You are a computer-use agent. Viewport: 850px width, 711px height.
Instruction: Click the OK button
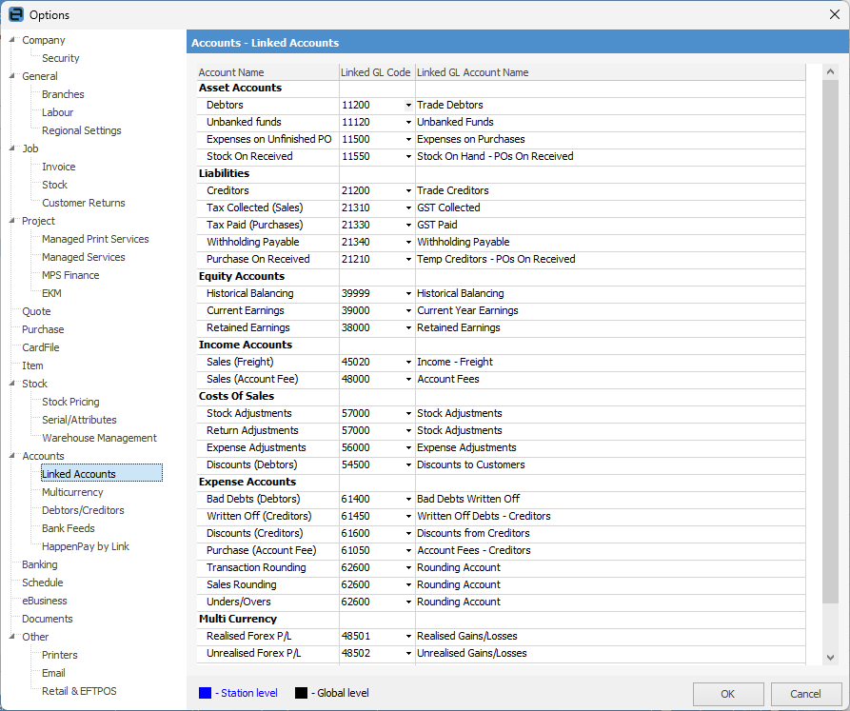click(x=727, y=694)
